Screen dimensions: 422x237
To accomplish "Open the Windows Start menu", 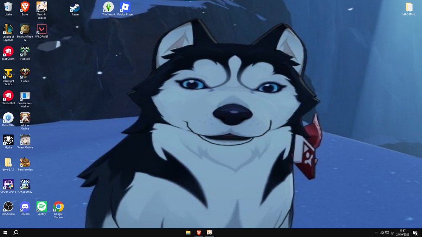I will [x=5, y=232].
